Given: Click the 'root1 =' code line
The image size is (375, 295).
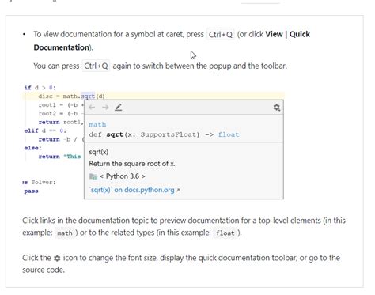Looking at the screenshot, I should pyautogui.click(x=61, y=105).
